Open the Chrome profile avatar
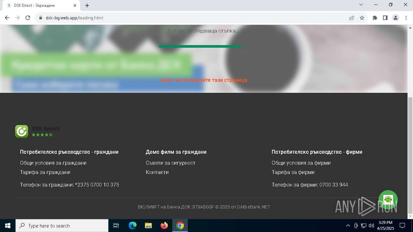 (396, 18)
